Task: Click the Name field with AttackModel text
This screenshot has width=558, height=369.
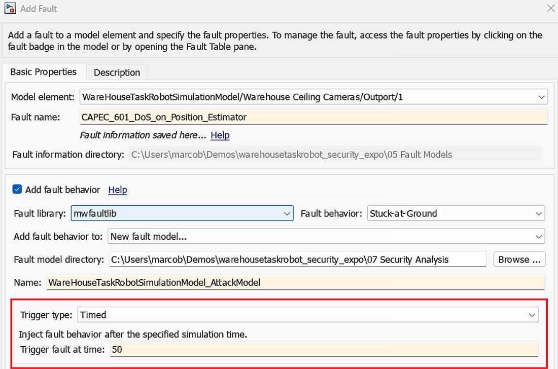Action: (295, 282)
